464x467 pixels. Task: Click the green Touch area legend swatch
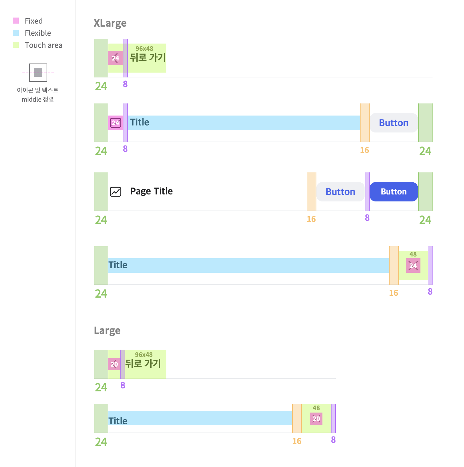[x=16, y=45]
